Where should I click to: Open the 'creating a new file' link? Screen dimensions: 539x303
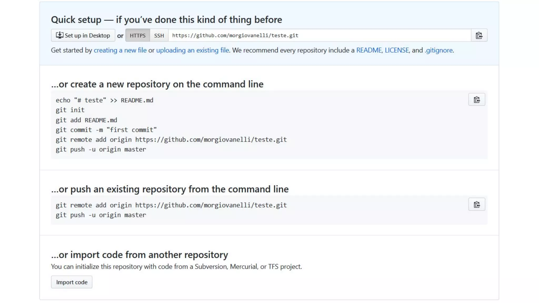(120, 50)
